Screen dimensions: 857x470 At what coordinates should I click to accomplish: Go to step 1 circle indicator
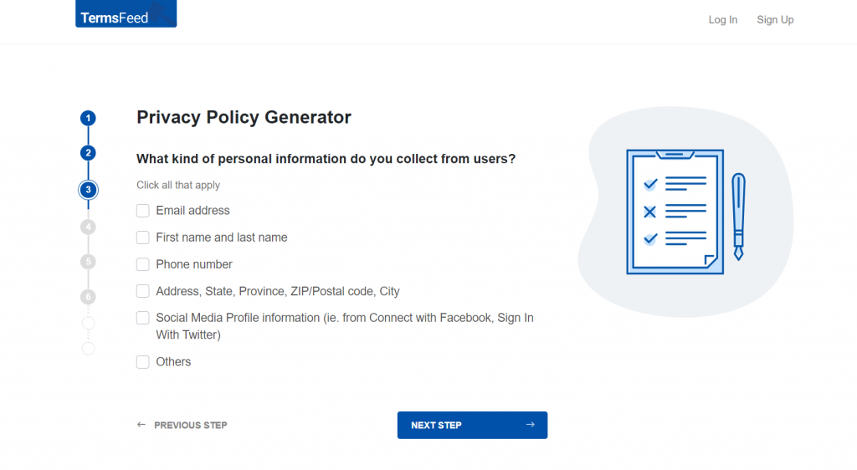[88, 118]
